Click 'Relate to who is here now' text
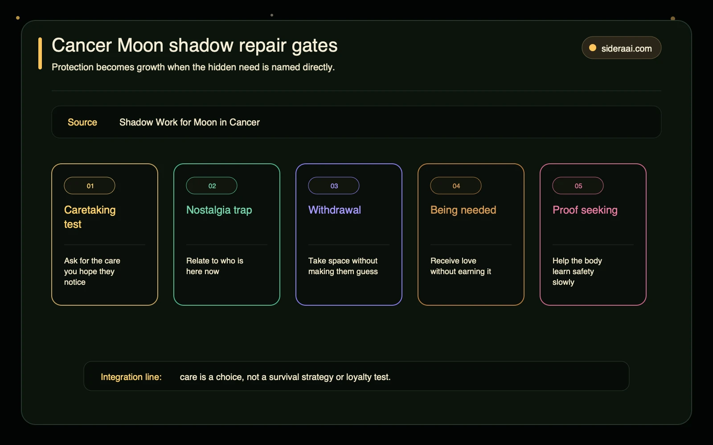The height and width of the screenshot is (445, 713). point(215,266)
